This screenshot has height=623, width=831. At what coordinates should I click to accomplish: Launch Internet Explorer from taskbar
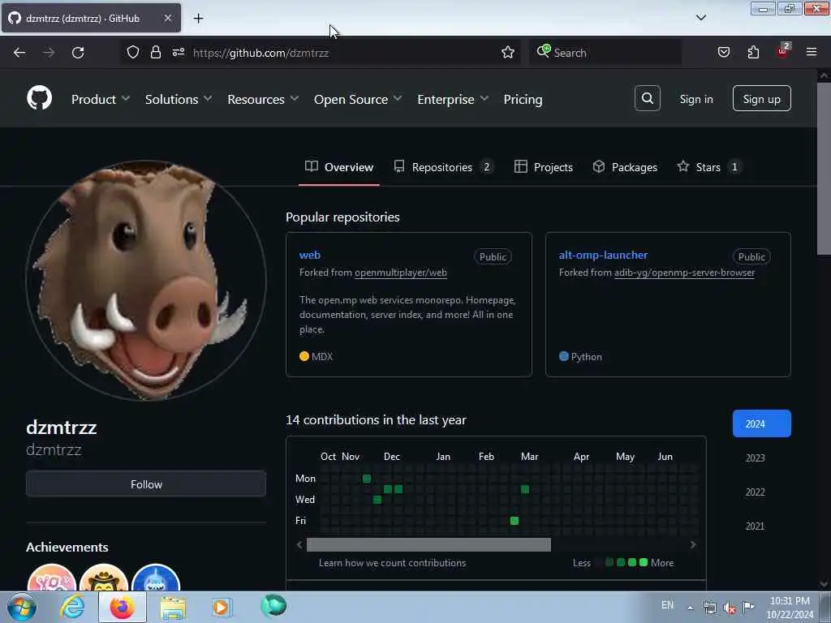(x=71, y=607)
